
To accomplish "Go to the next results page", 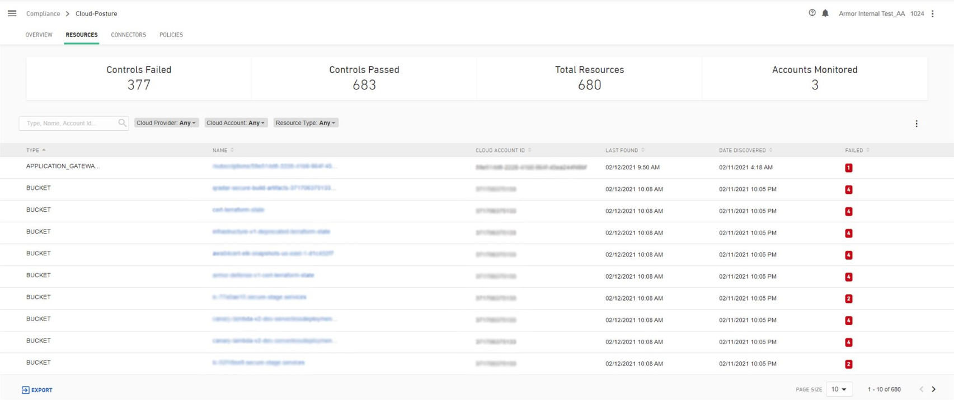I will (934, 389).
